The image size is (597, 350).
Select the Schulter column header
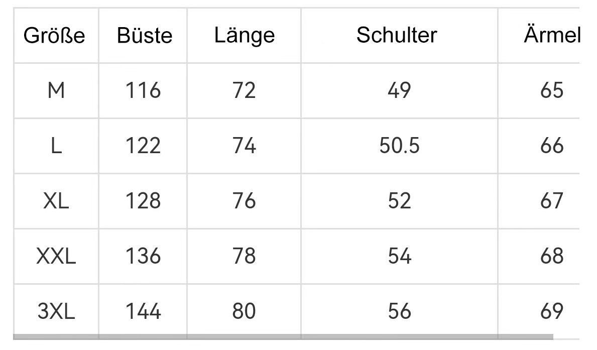(x=397, y=36)
